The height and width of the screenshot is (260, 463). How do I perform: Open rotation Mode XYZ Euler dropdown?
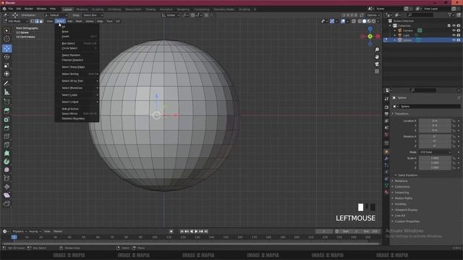coord(436,152)
